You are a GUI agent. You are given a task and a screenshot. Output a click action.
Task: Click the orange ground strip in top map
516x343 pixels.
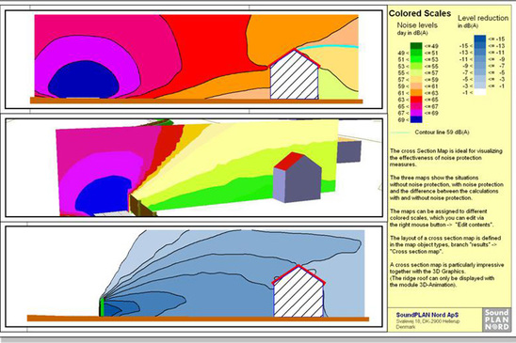(197, 101)
